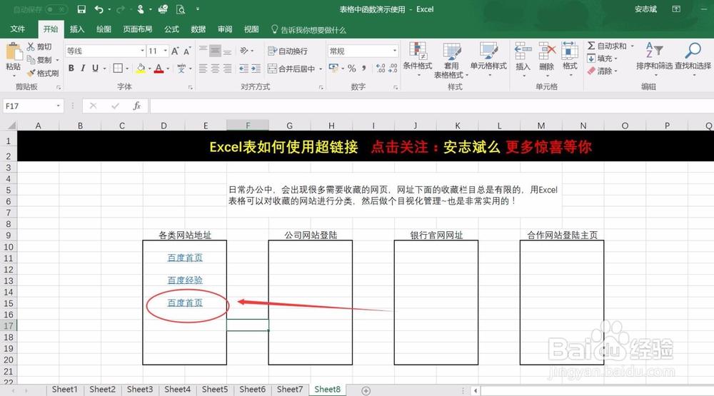This screenshot has width=714, height=396.
Task: Open the 文件 File menu
Action: pos(18,29)
